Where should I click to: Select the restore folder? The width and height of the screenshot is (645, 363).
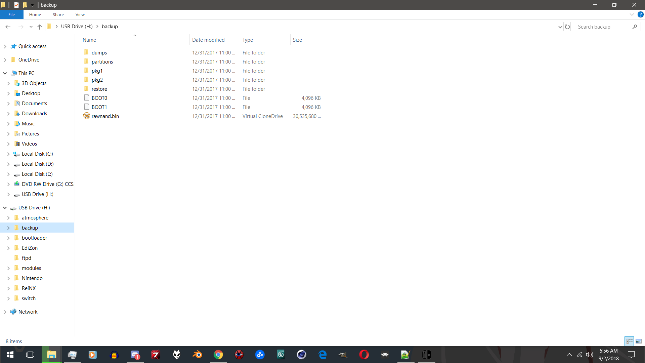point(99,89)
